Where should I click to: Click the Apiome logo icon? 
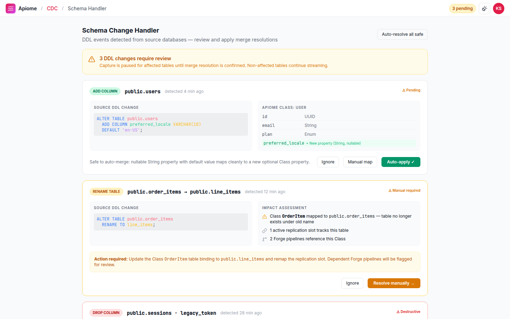pos(11,9)
